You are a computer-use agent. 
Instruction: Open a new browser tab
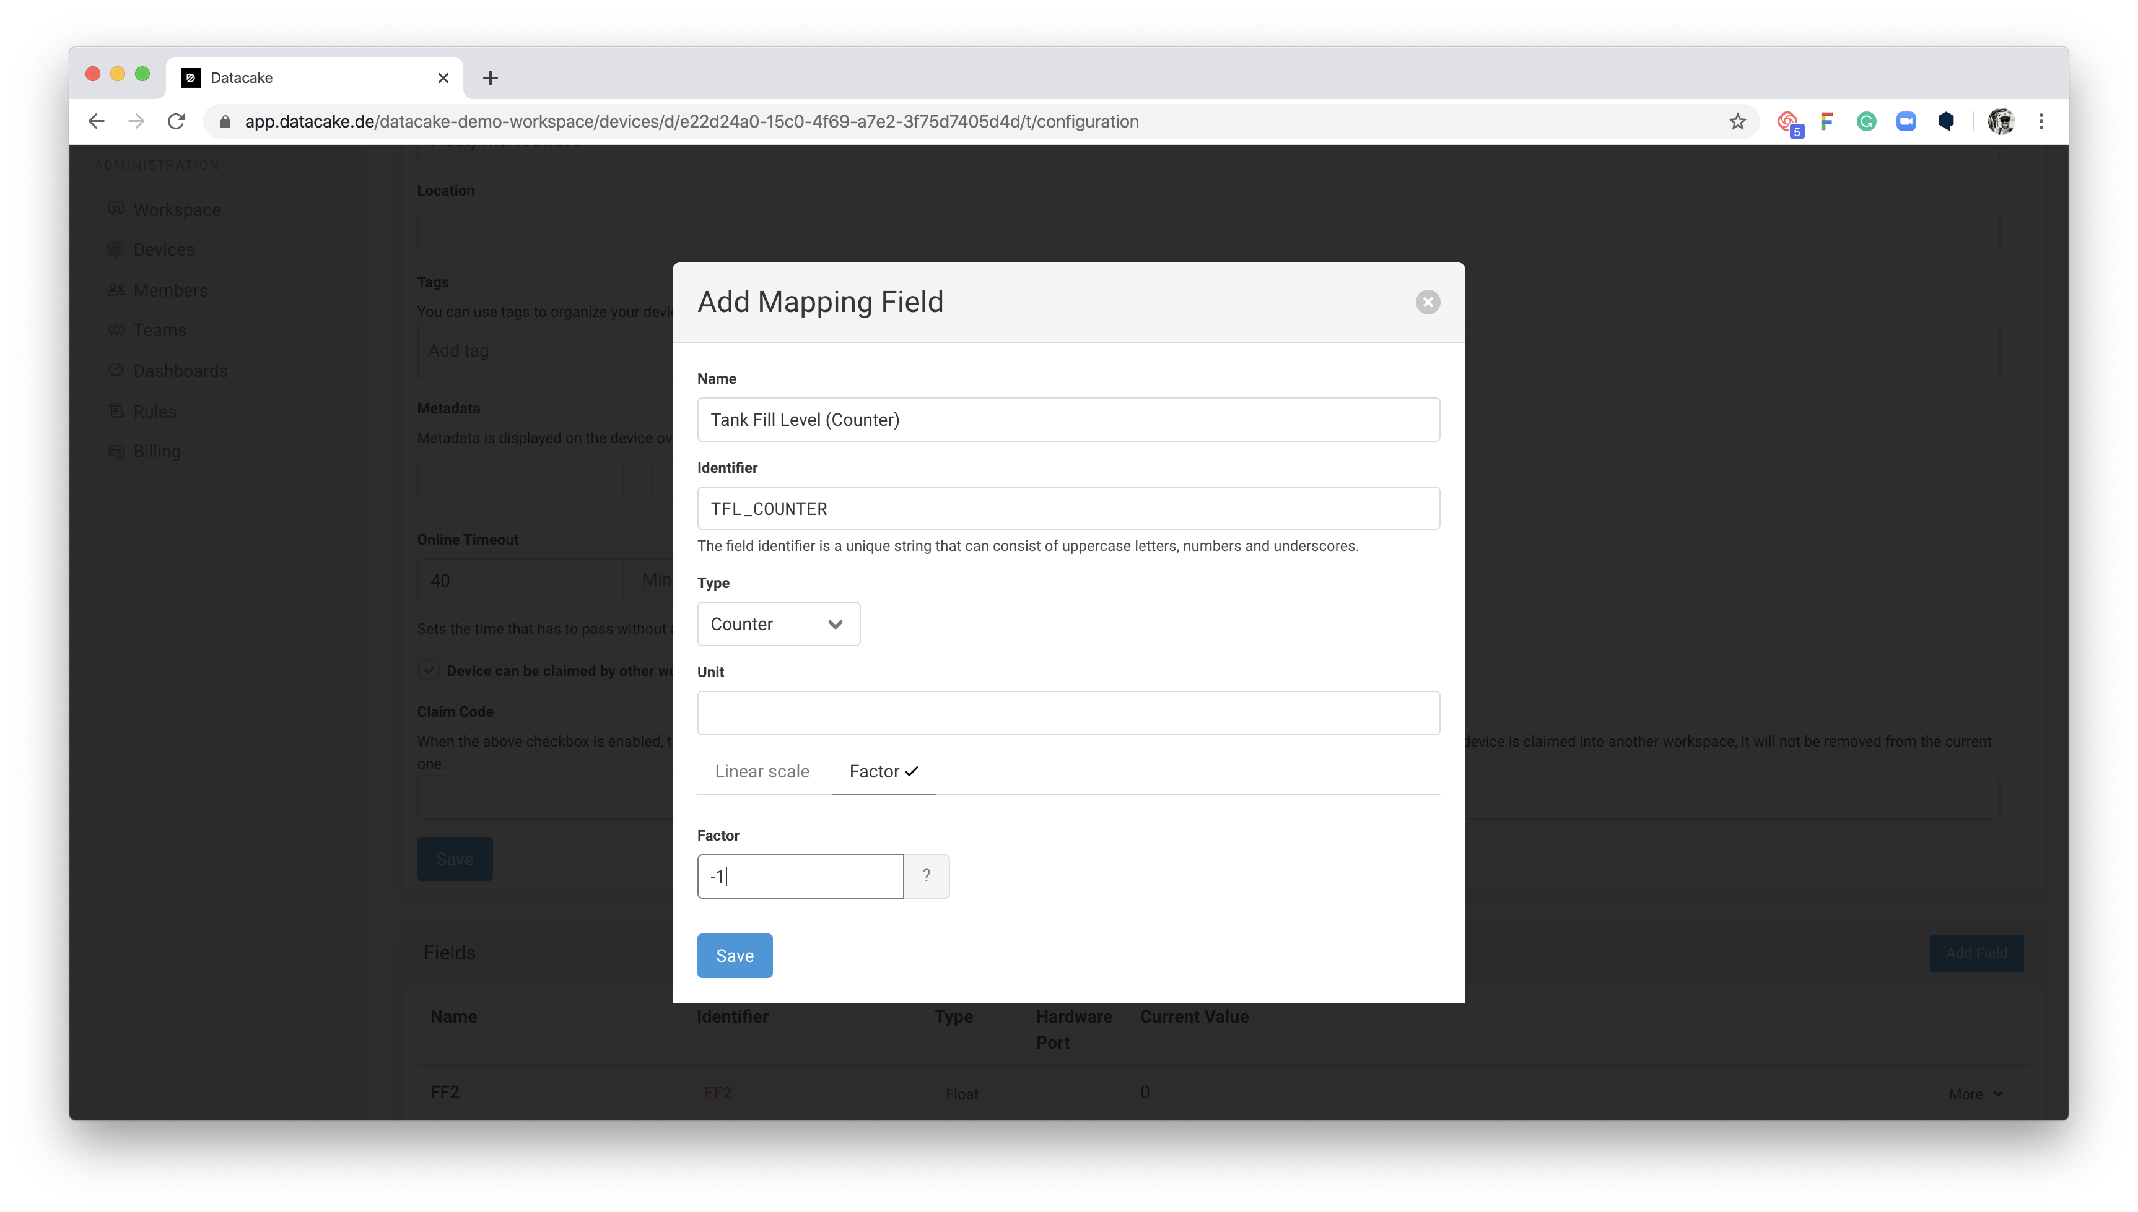490,77
